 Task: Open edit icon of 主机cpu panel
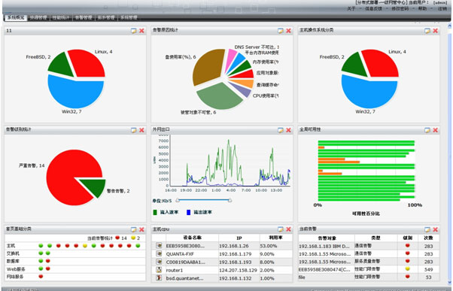[x=280, y=229]
